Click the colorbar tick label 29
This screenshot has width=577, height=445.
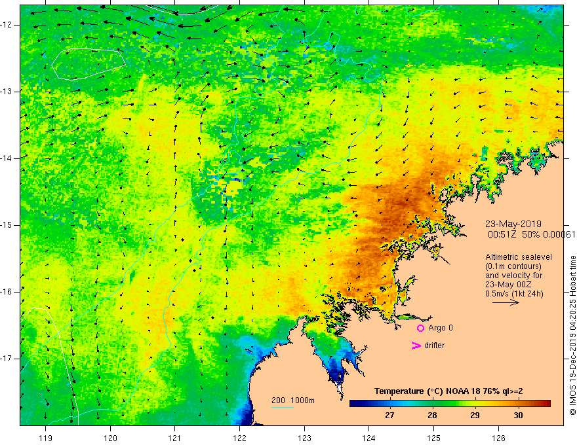(x=475, y=416)
